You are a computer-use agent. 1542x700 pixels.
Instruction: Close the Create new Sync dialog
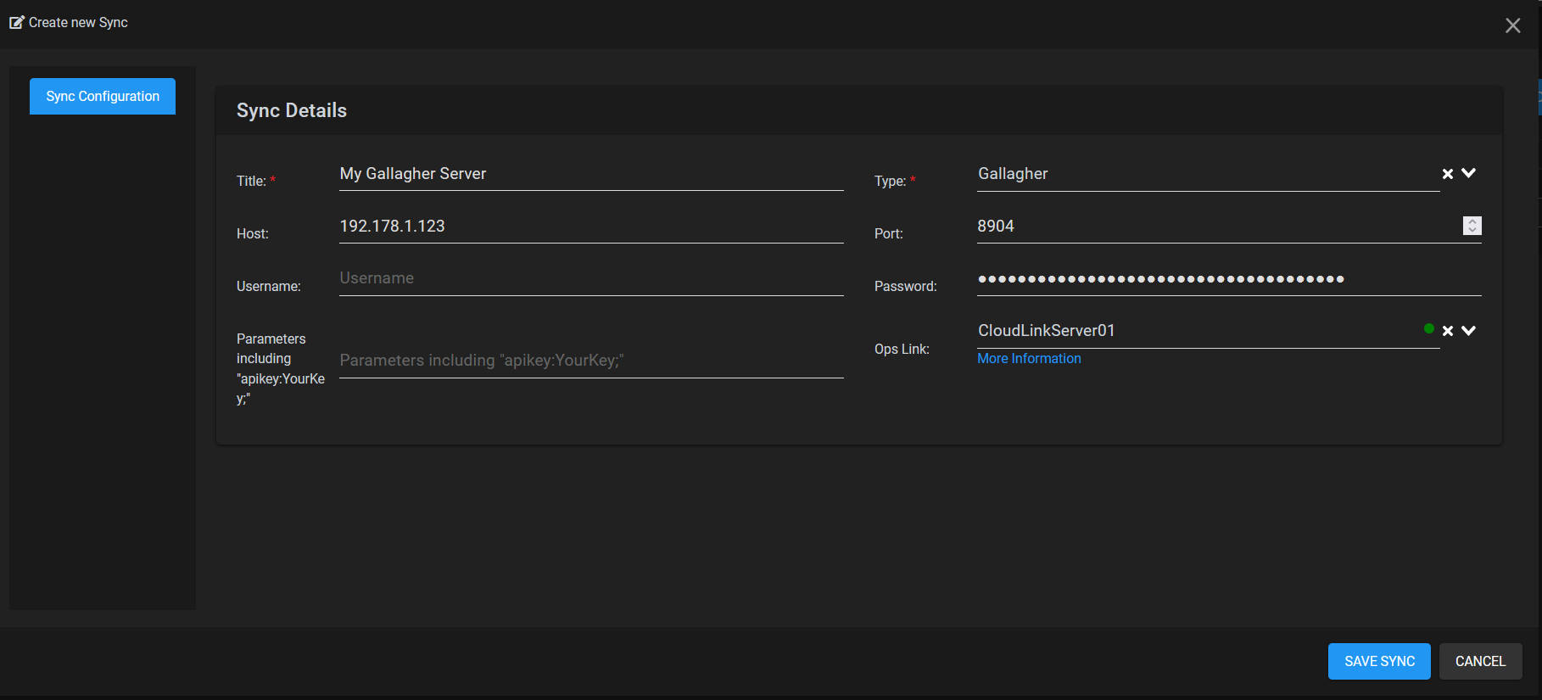tap(1513, 25)
